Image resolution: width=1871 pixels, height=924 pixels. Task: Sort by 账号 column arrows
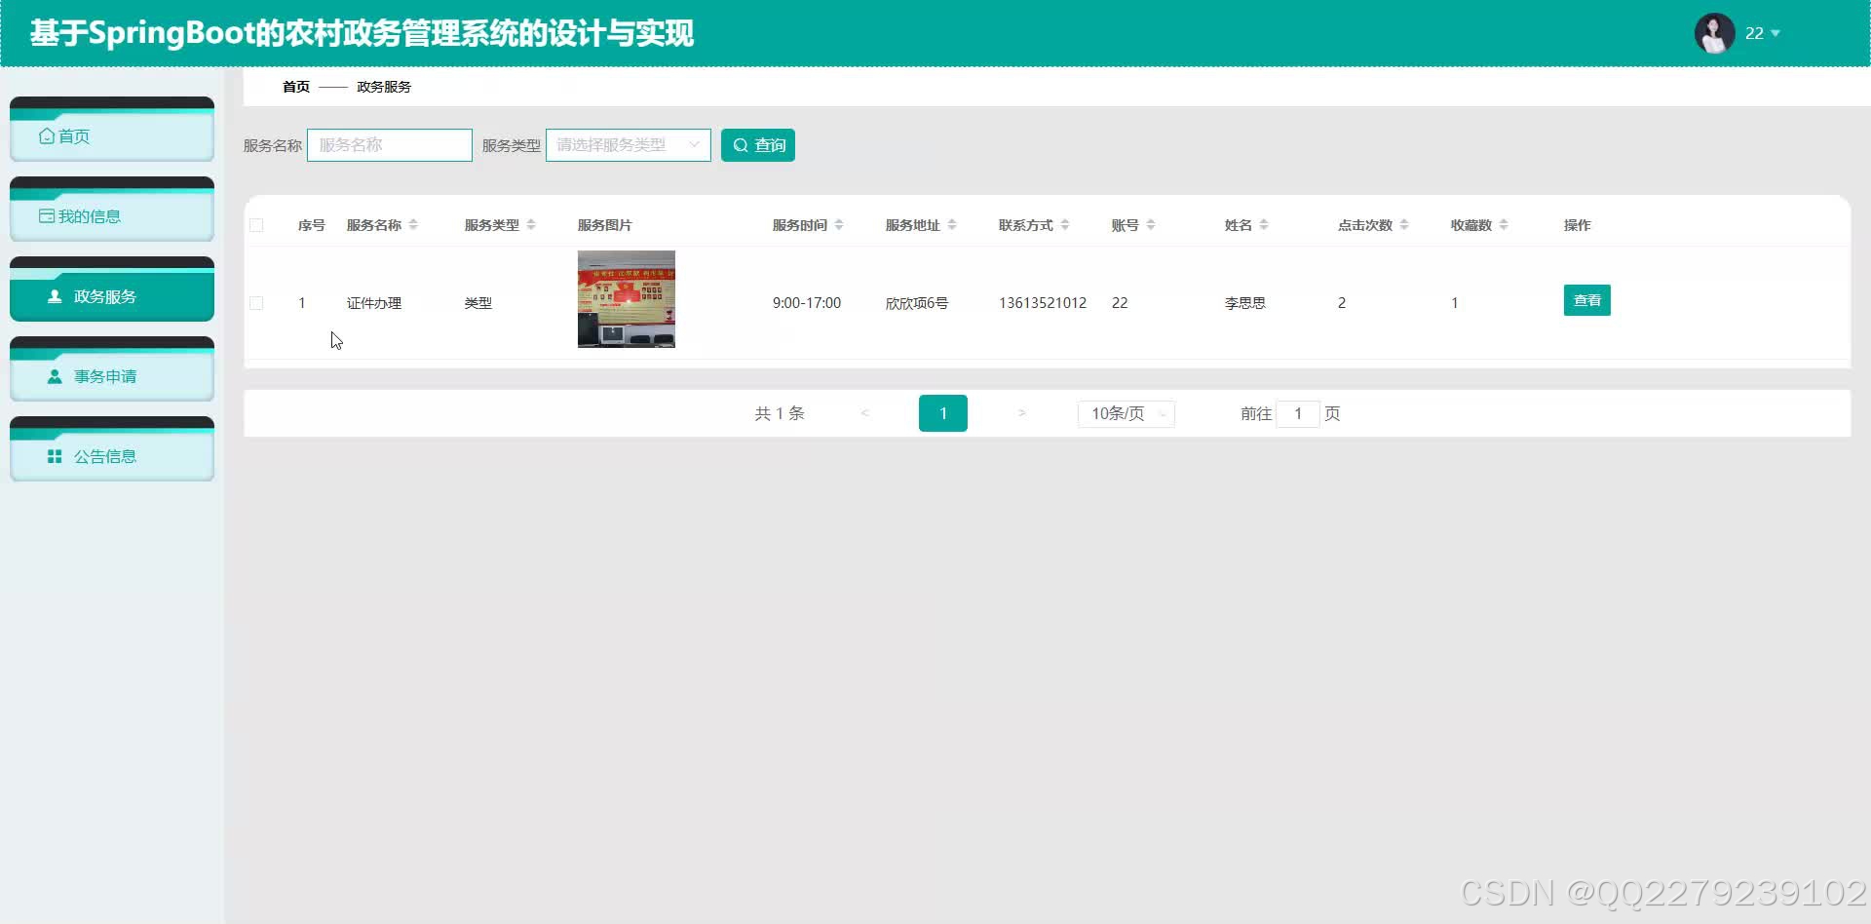(1151, 225)
